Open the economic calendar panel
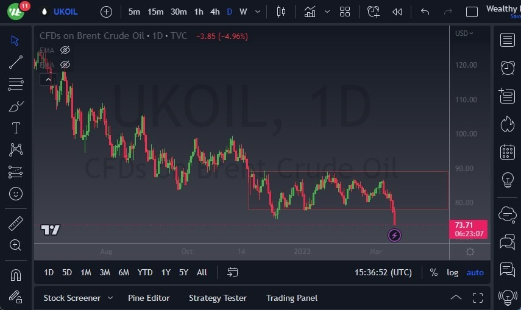This screenshot has width=521, height=310. click(507, 152)
